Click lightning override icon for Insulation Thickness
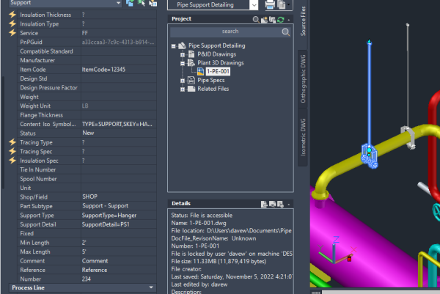 pos(12,15)
